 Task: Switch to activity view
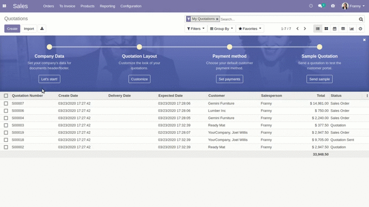click(x=360, y=29)
